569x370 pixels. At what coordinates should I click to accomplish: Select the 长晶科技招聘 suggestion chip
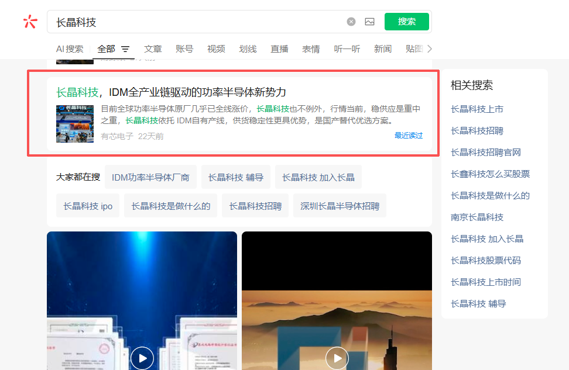tap(255, 206)
